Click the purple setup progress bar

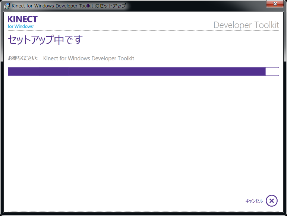pos(143,72)
